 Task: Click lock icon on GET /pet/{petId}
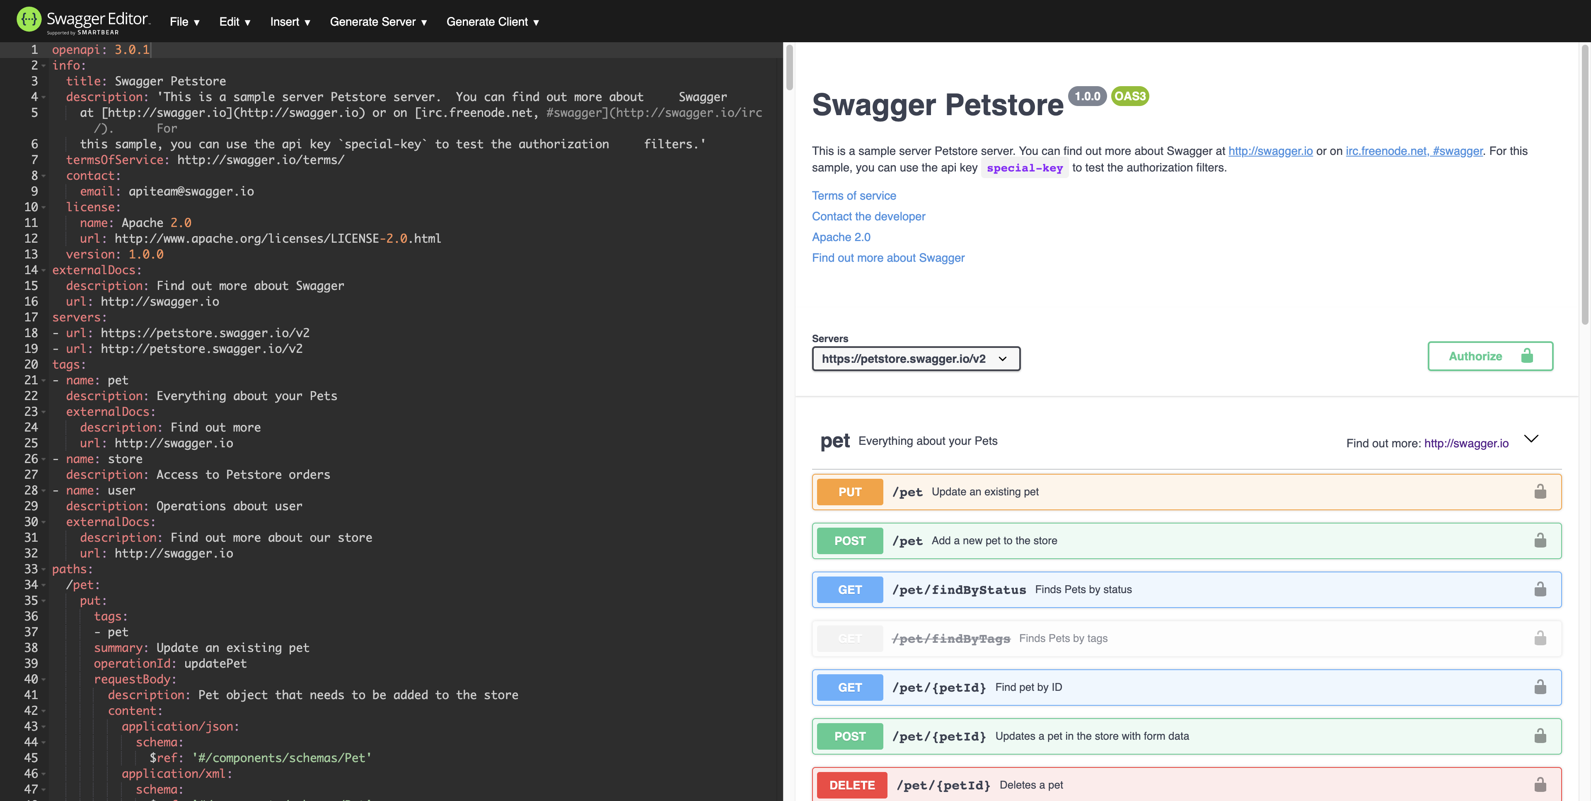point(1540,687)
